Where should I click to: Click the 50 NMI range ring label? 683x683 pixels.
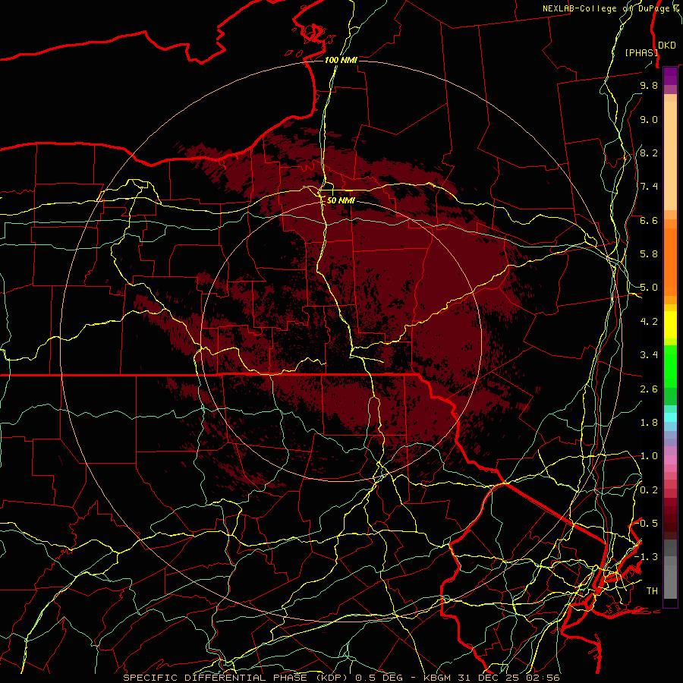[x=341, y=200]
